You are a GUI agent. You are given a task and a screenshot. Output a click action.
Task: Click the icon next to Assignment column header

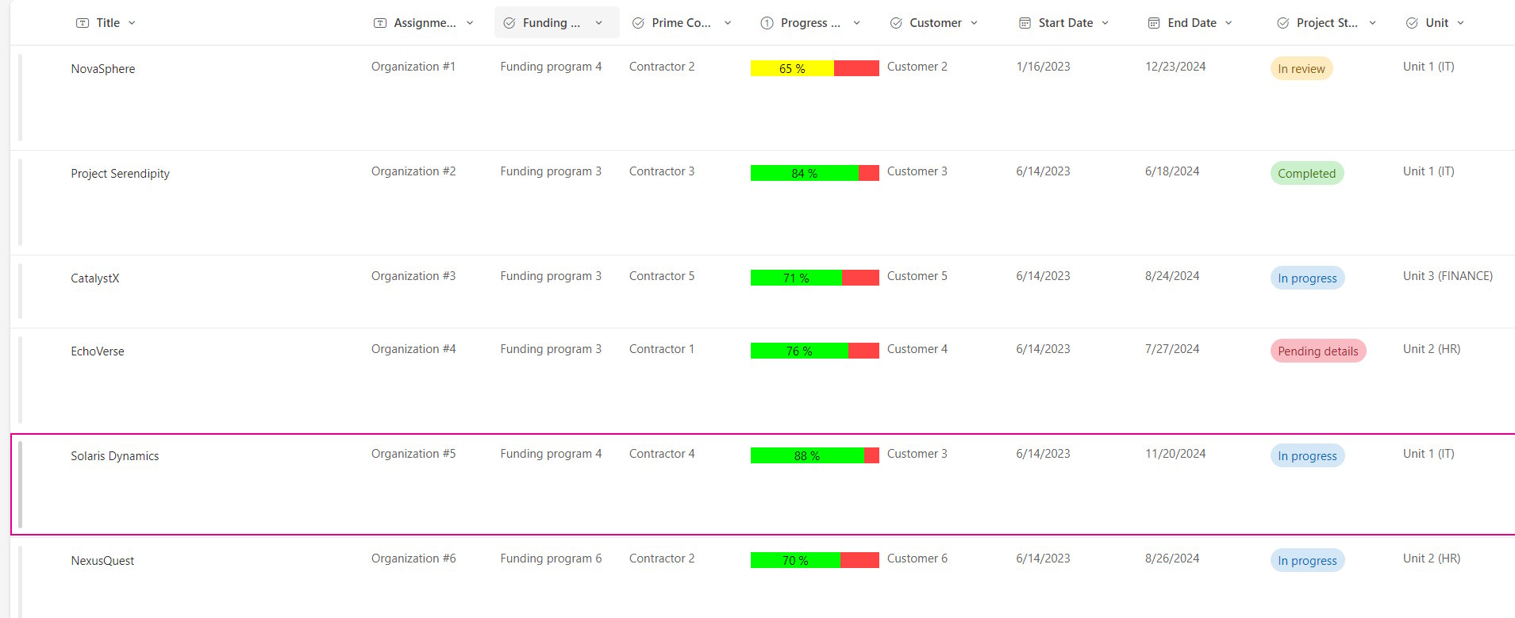coord(380,23)
